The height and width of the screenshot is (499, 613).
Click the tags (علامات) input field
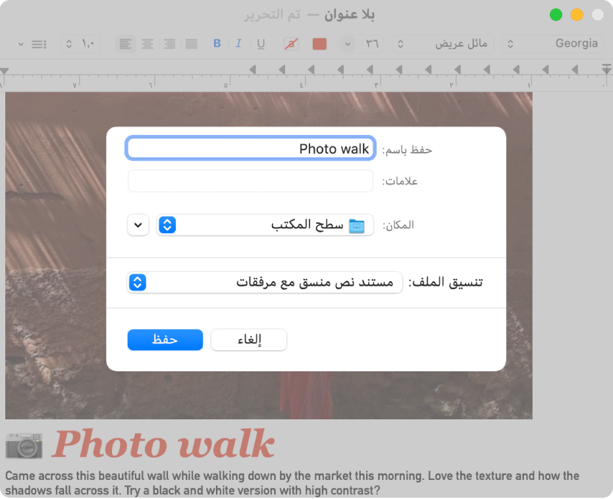(250, 181)
